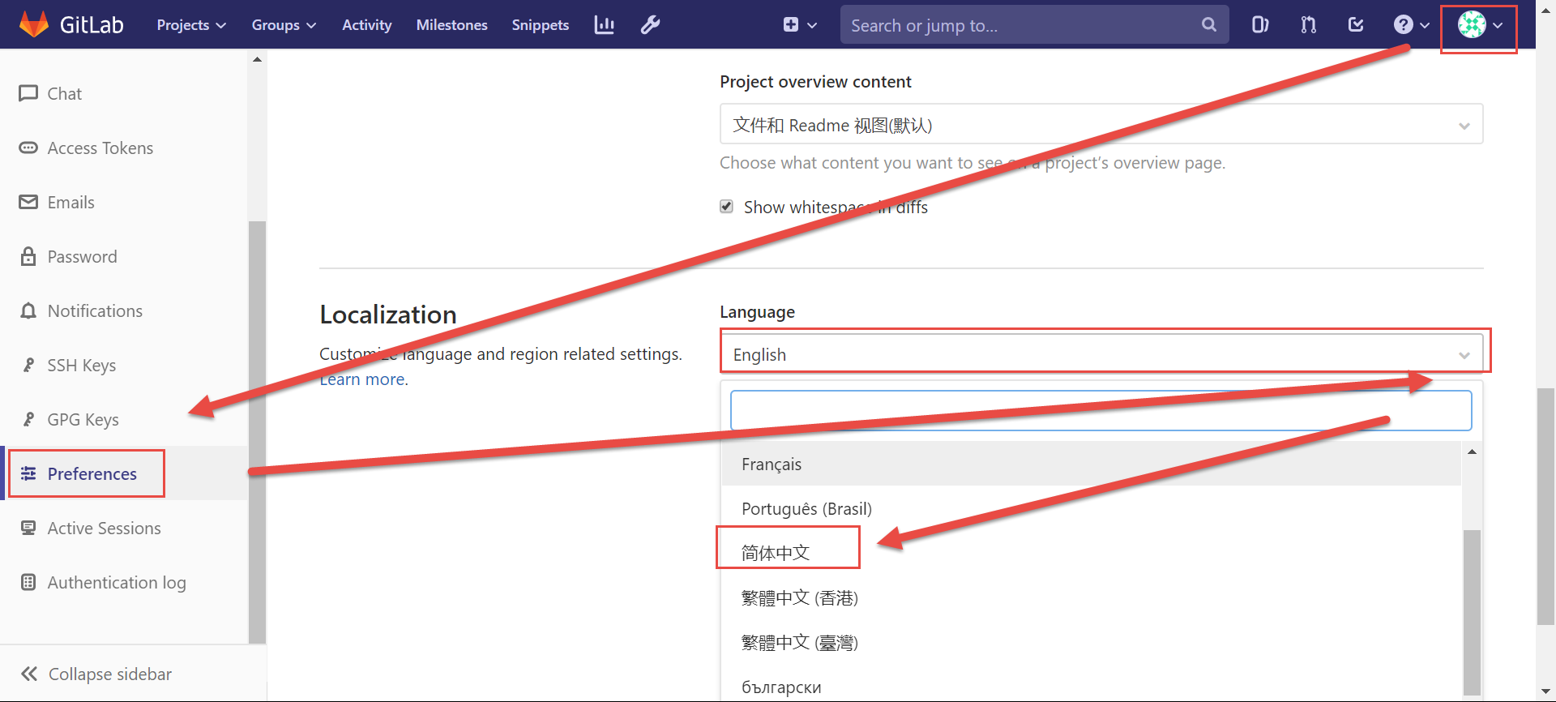The width and height of the screenshot is (1556, 702).
Task: Click the issues icon in navbar
Action: point(1259,25)
